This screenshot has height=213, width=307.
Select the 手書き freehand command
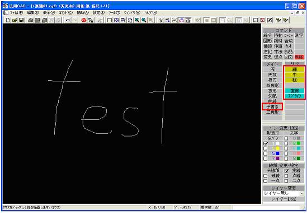[x=272, y=106]
